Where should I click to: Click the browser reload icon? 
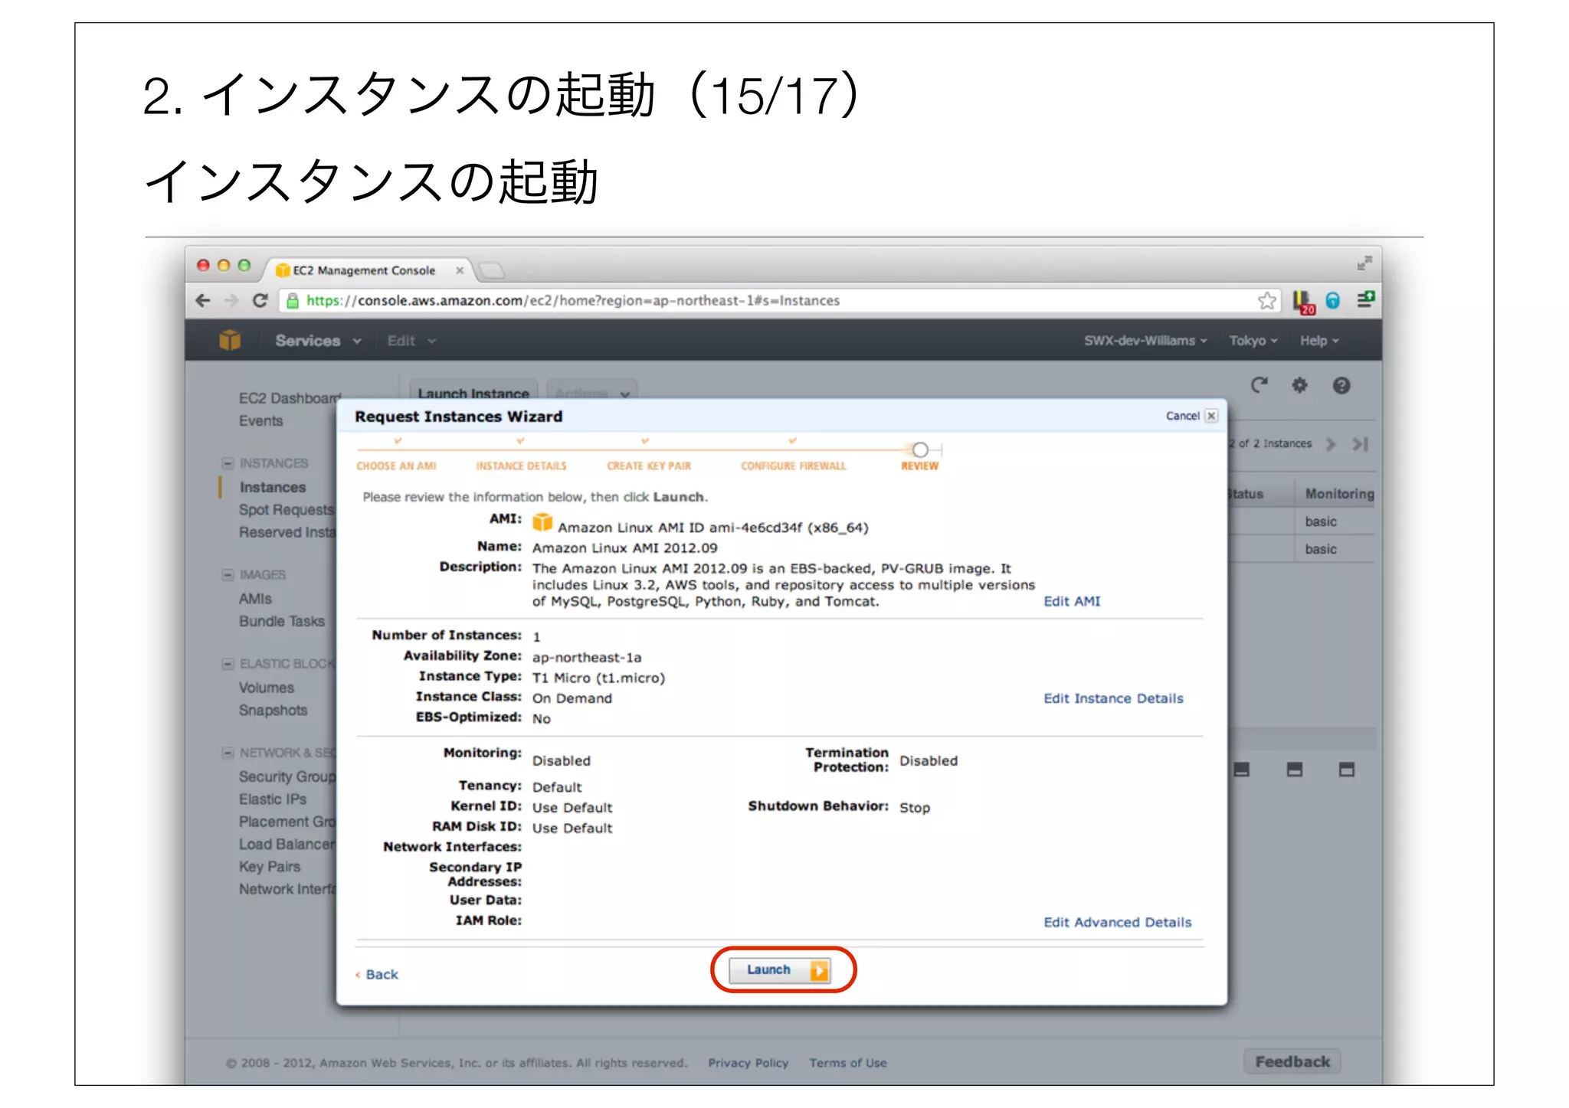(x=260, y=301)
